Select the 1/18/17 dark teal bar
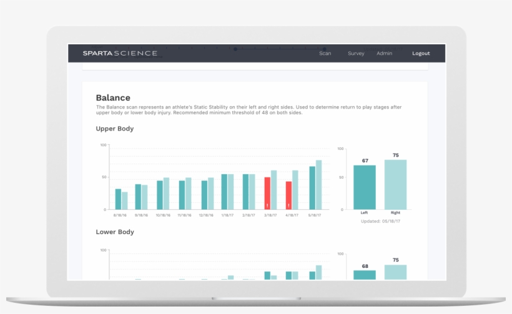 [x=224, y=192]
